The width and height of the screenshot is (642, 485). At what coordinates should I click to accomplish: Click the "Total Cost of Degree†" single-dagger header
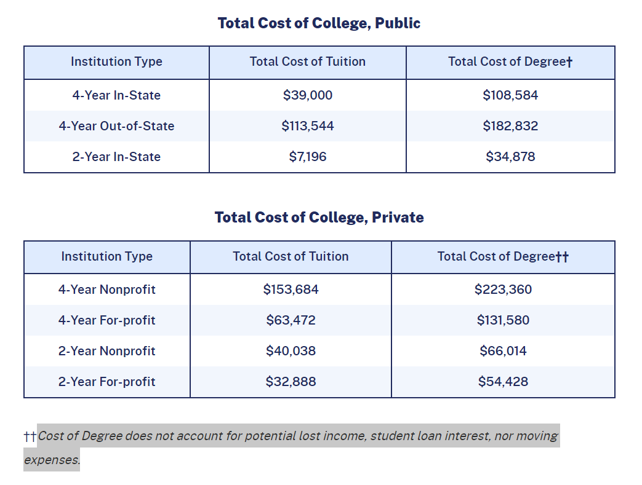tap(510, 61)
